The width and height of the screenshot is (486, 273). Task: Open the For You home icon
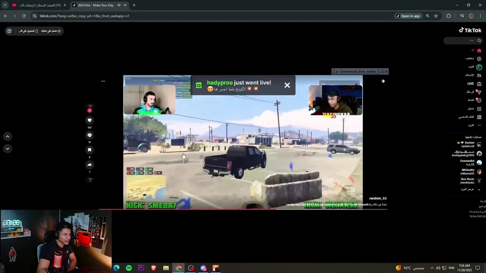coord(479,50)
